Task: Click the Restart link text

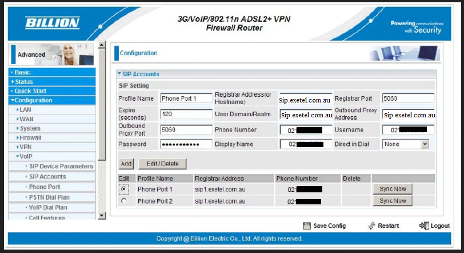Action: [388, 226]
